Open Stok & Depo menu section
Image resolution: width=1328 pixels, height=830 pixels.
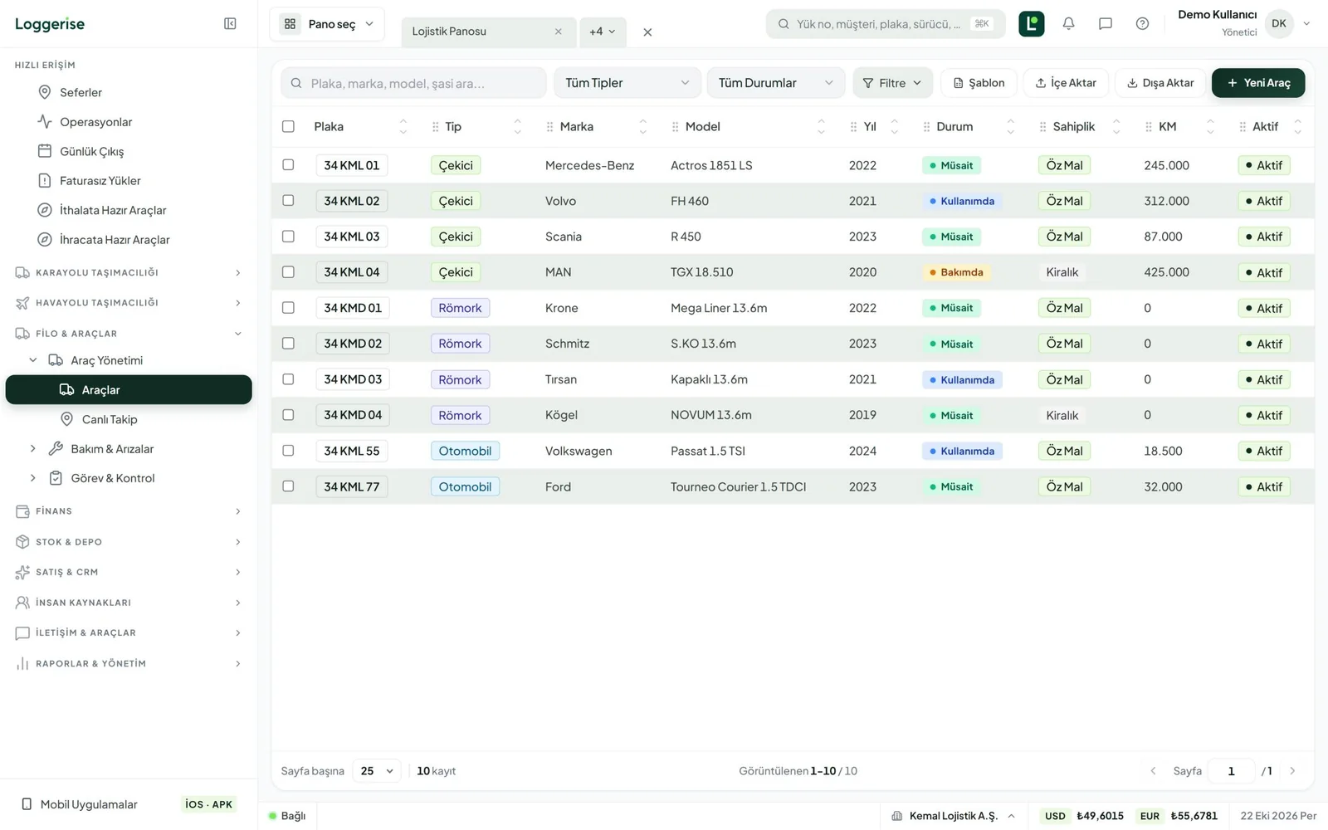tap(129, 542)
